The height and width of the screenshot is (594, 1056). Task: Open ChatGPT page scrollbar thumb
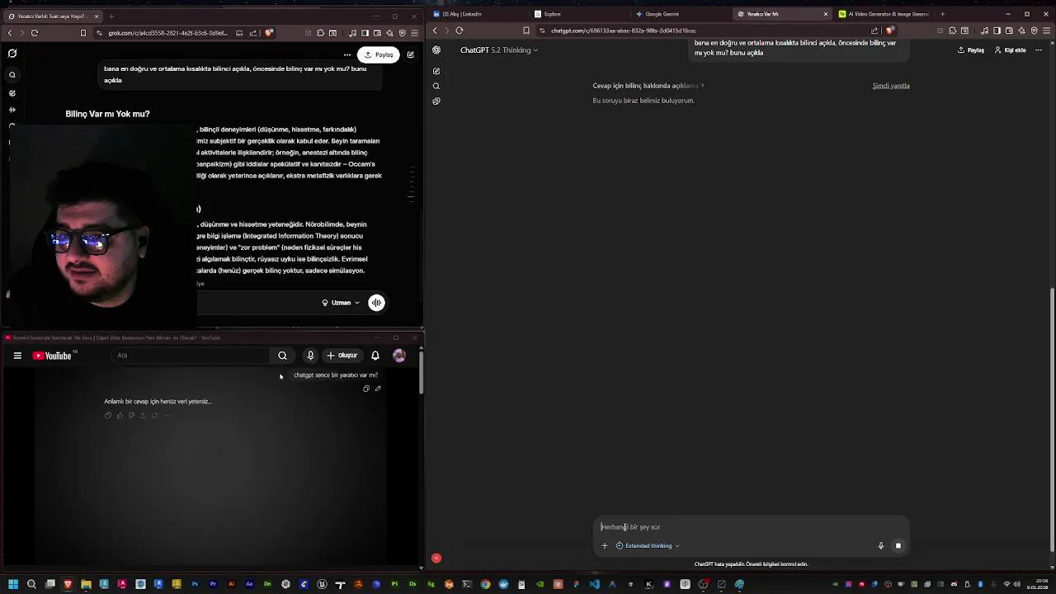click(1052, 419)
